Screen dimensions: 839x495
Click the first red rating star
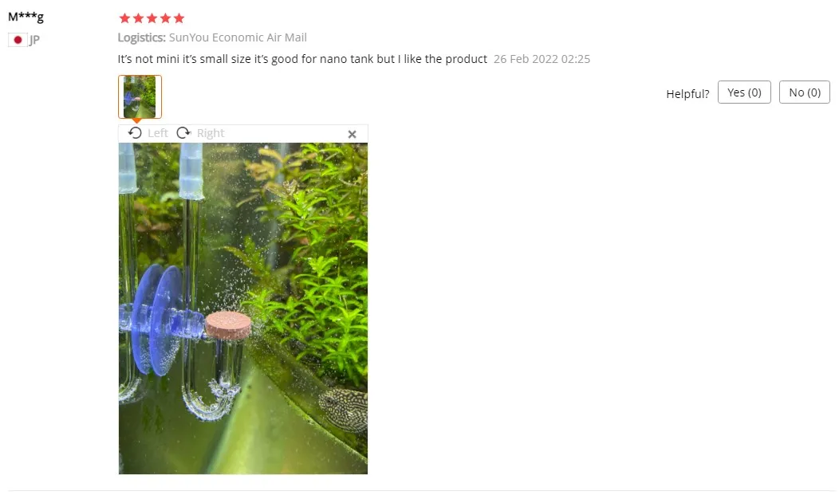(124, 18)
